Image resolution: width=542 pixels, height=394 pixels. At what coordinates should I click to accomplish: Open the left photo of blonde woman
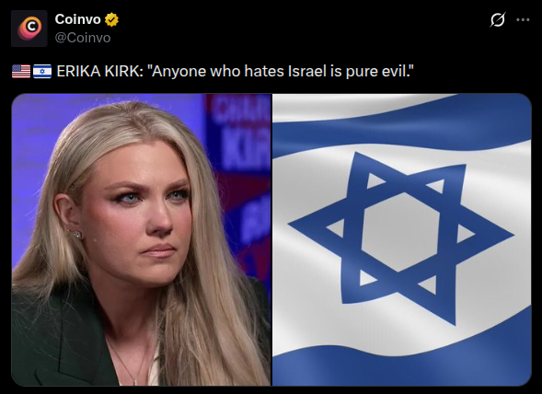pos(142,239)
